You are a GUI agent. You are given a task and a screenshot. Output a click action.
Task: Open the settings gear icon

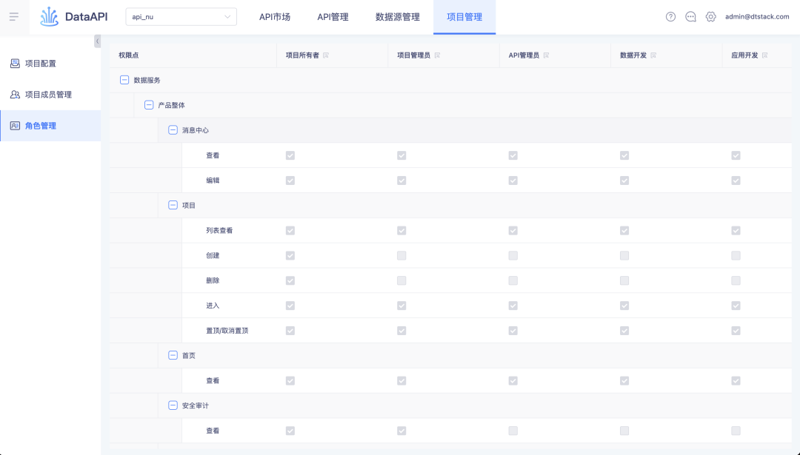click(x=710, y=16)
